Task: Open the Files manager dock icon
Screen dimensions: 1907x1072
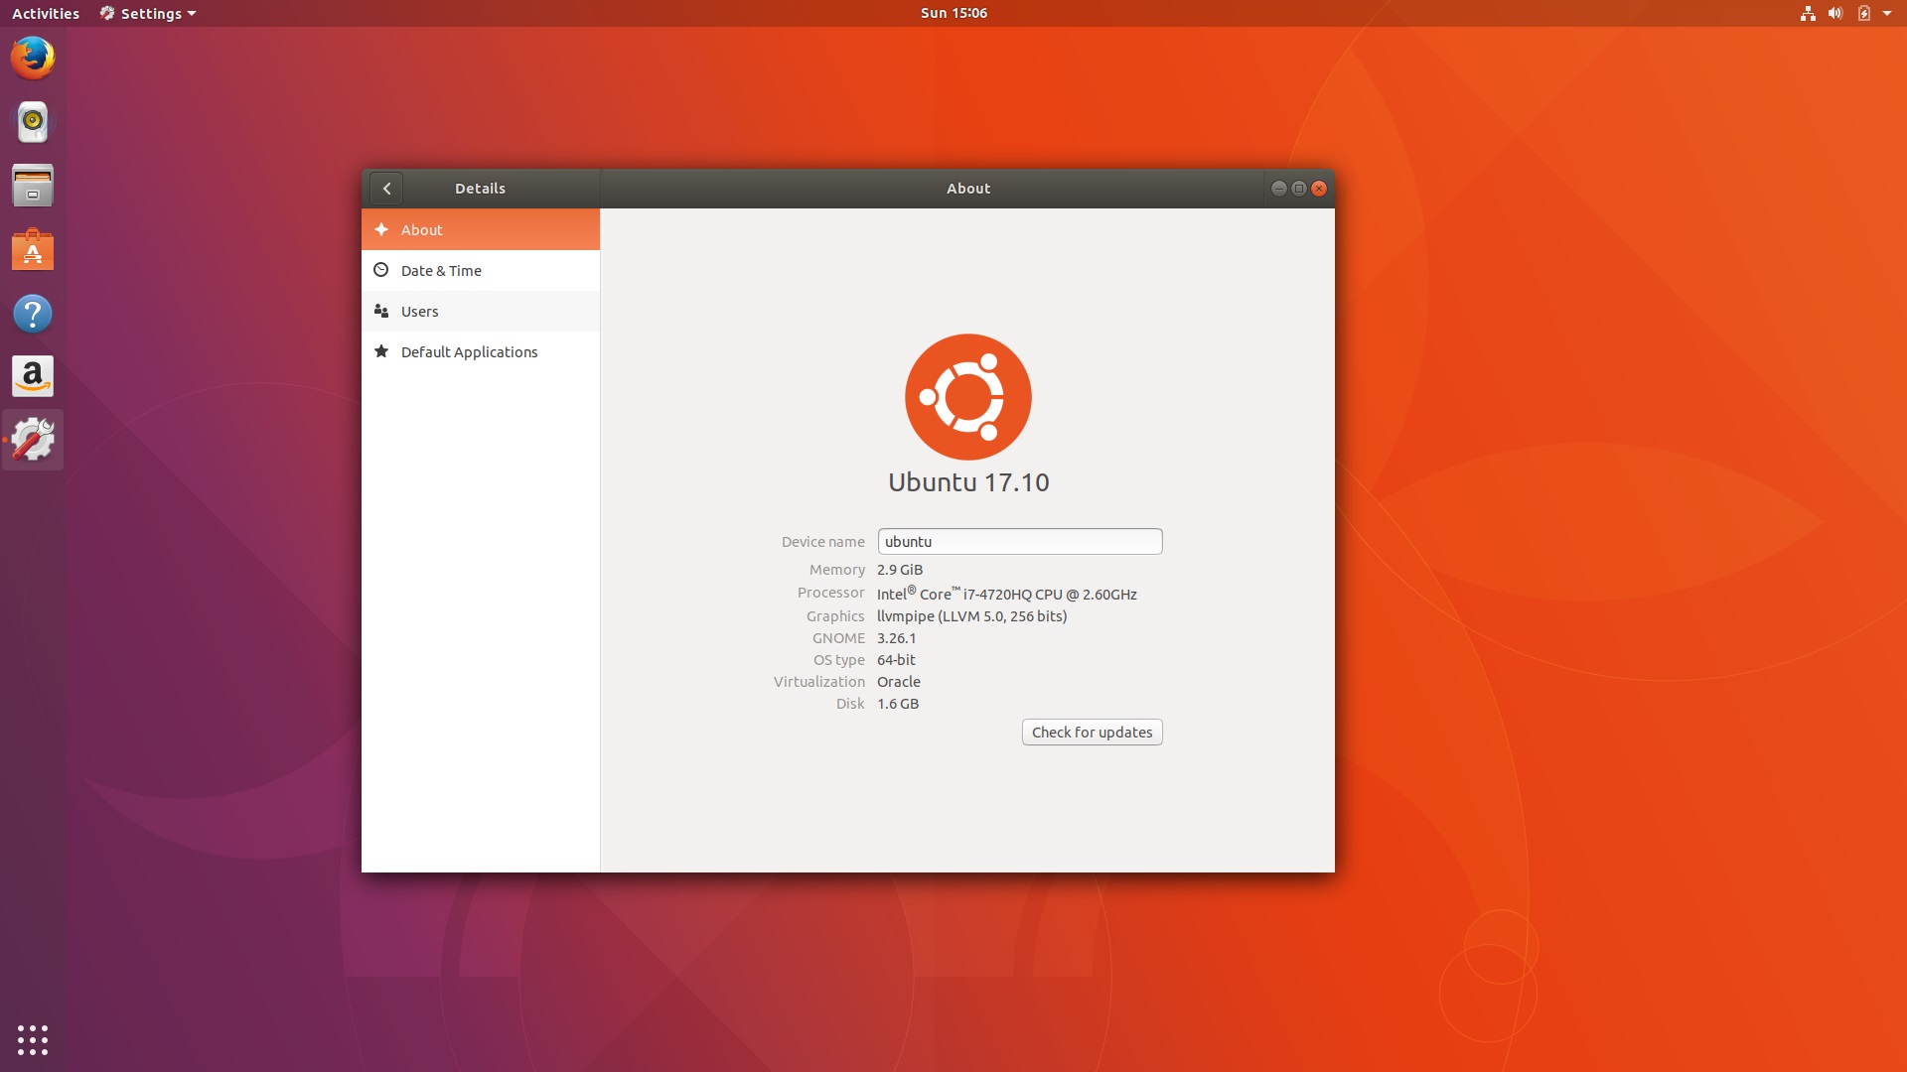Action: [x=33, y=186]
